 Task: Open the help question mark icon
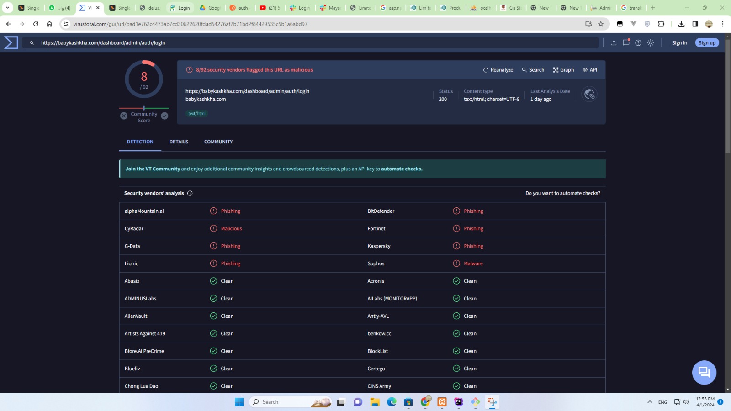point(638,43)
